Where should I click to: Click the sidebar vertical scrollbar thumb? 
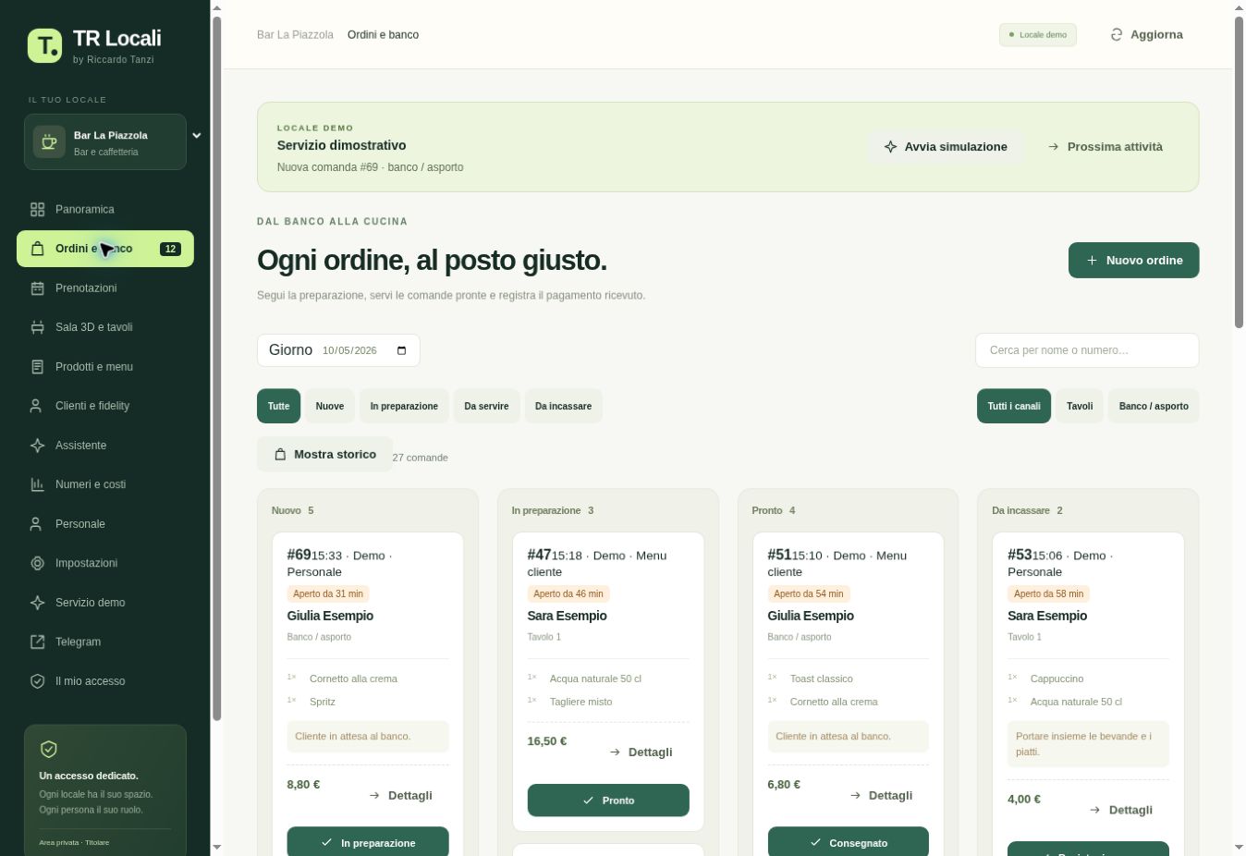[217, 368]
